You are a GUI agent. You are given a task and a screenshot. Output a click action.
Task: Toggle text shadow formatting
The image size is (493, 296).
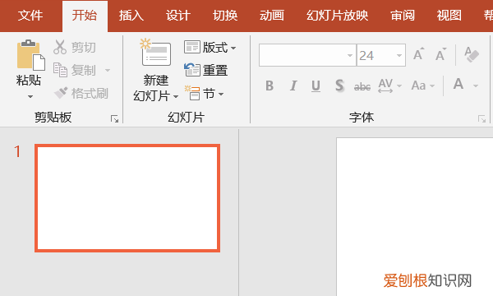(x=339, y=86)
